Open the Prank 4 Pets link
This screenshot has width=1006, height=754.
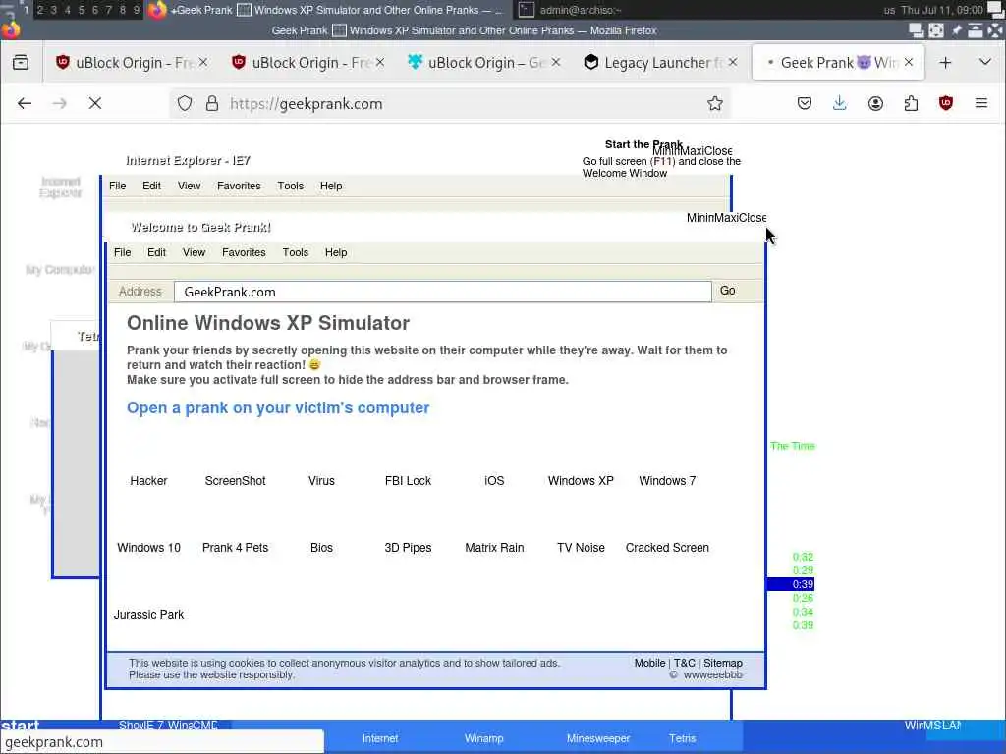tap(235, 548)
